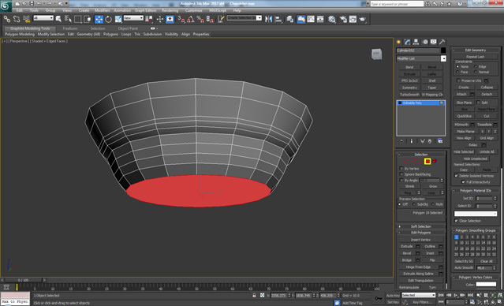
Task: Activate the Select and Rotate tool
Action: point(108,19)
